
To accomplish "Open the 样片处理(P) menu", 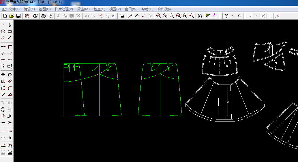I will pyautogui.click(x=64, y=9).
